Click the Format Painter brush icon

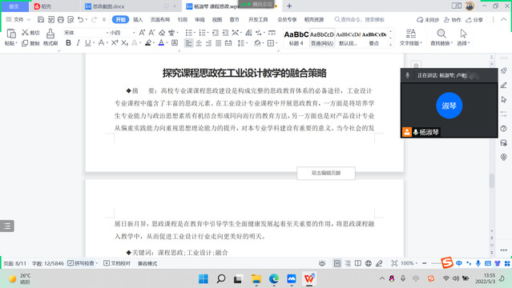click(x=50, y=34)
